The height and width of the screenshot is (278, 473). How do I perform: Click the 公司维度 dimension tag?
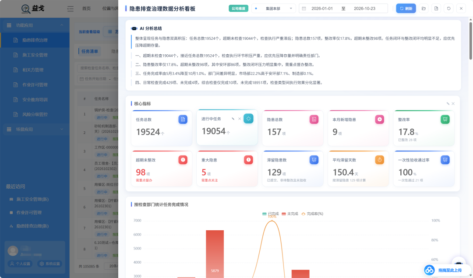point(238,8)
